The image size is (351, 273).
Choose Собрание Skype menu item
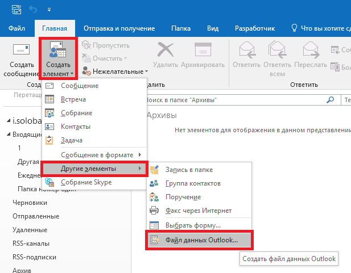coord(94,182)
